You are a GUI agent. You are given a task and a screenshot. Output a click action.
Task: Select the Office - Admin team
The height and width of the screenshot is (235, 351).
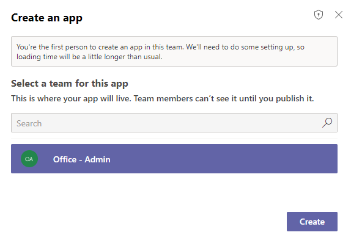[174, 159]
